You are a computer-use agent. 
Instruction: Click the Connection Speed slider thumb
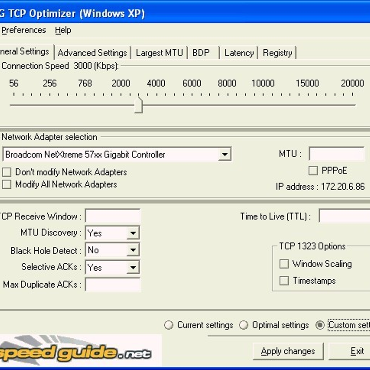tap(139, 105)
